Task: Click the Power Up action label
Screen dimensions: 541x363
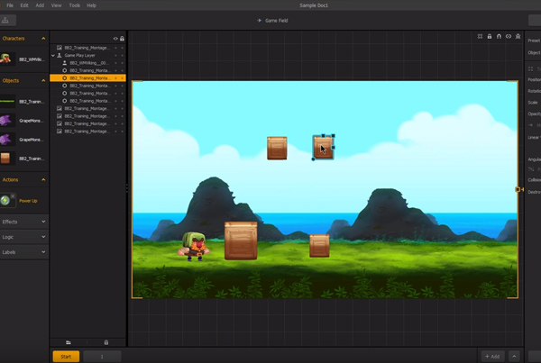Action: point(28,201)
